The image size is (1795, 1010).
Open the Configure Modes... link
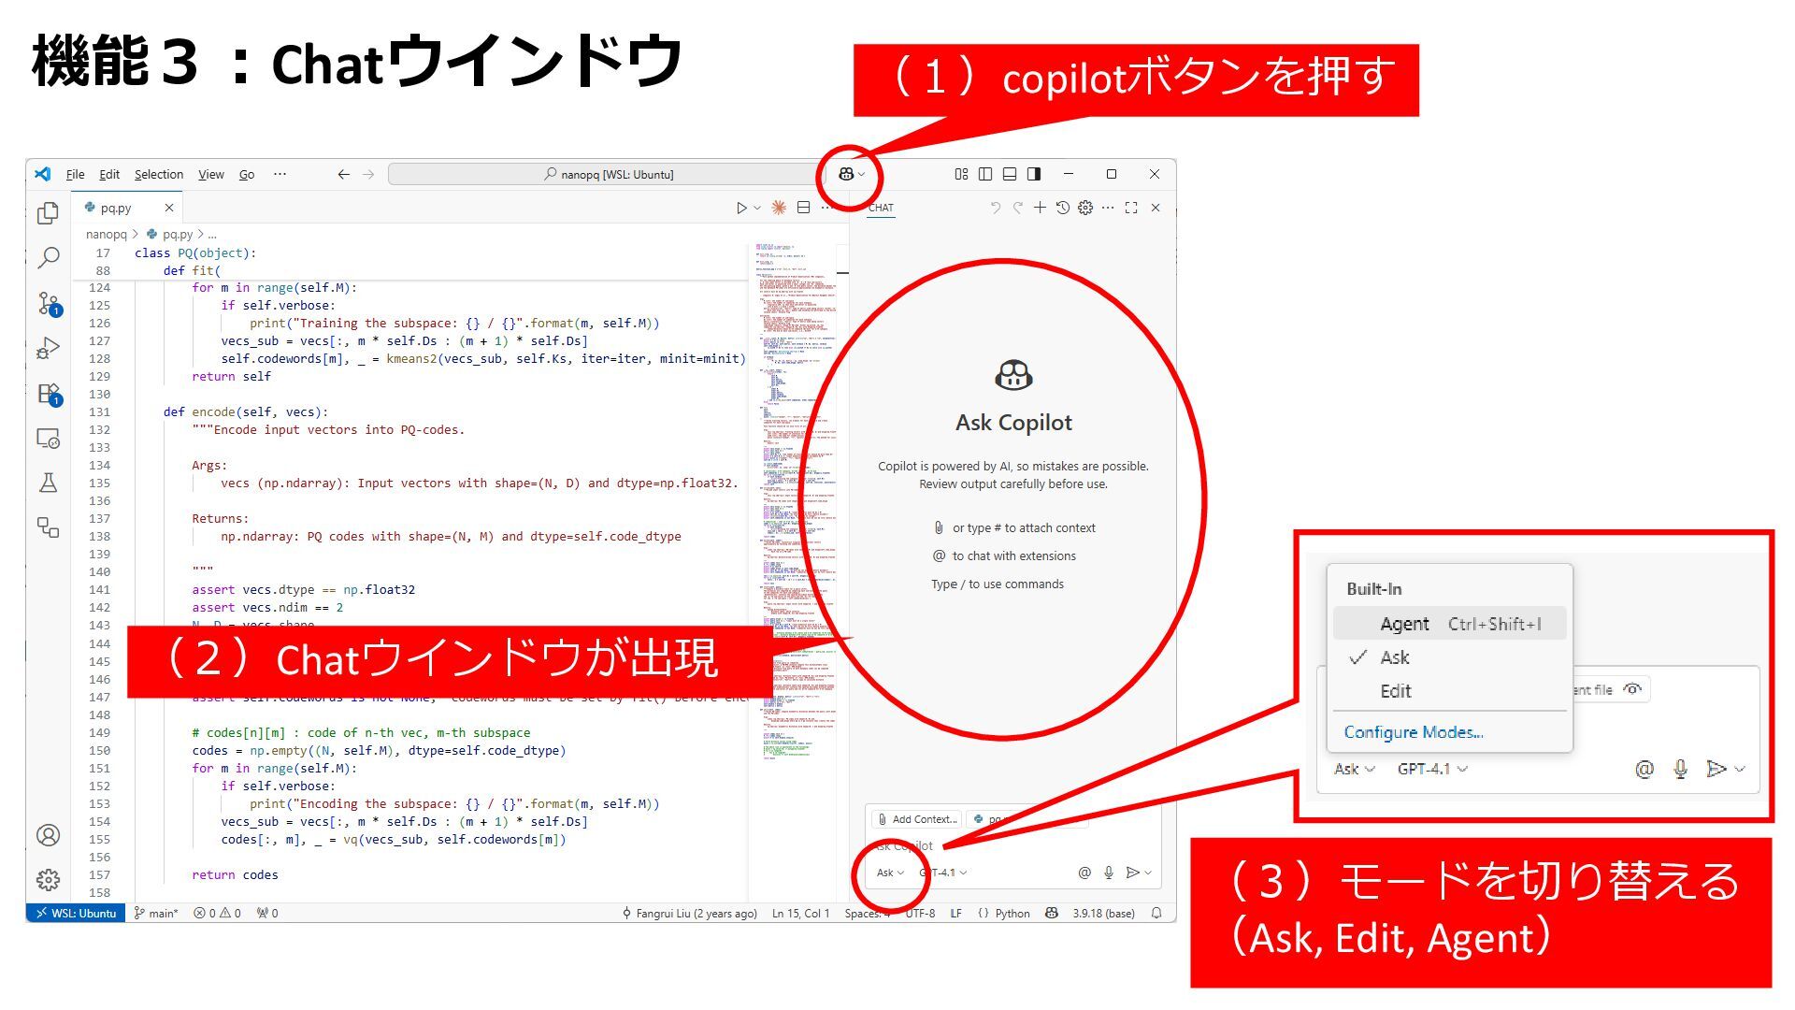(x=1414, y=732)
